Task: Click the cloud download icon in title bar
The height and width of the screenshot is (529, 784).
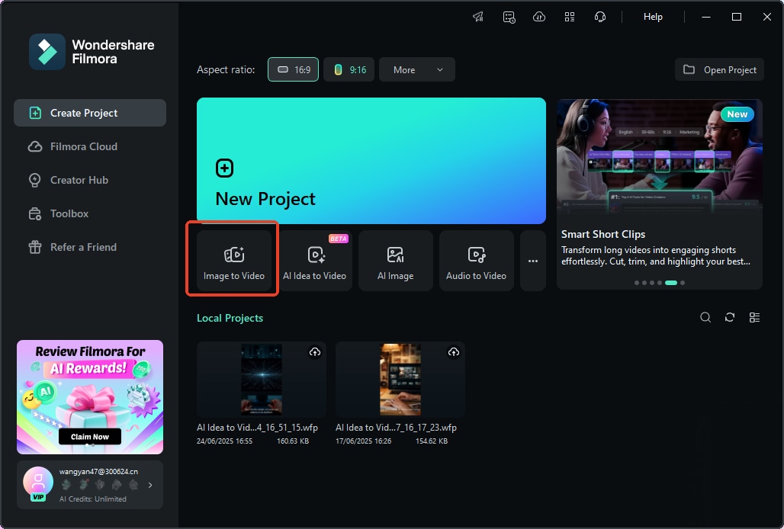Action: click(539, 17)
